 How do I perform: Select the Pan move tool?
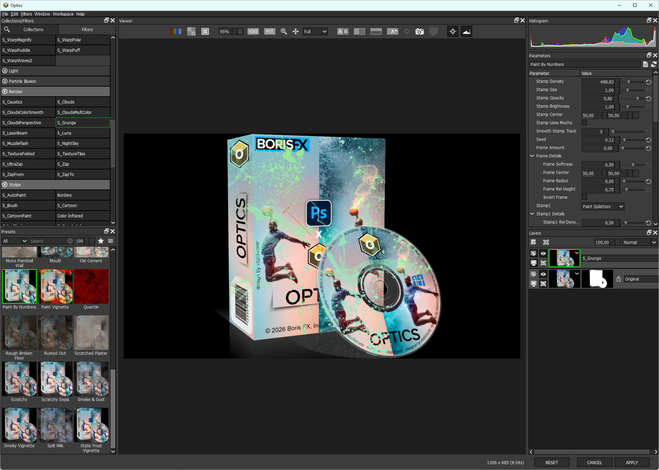coord(296,31)
